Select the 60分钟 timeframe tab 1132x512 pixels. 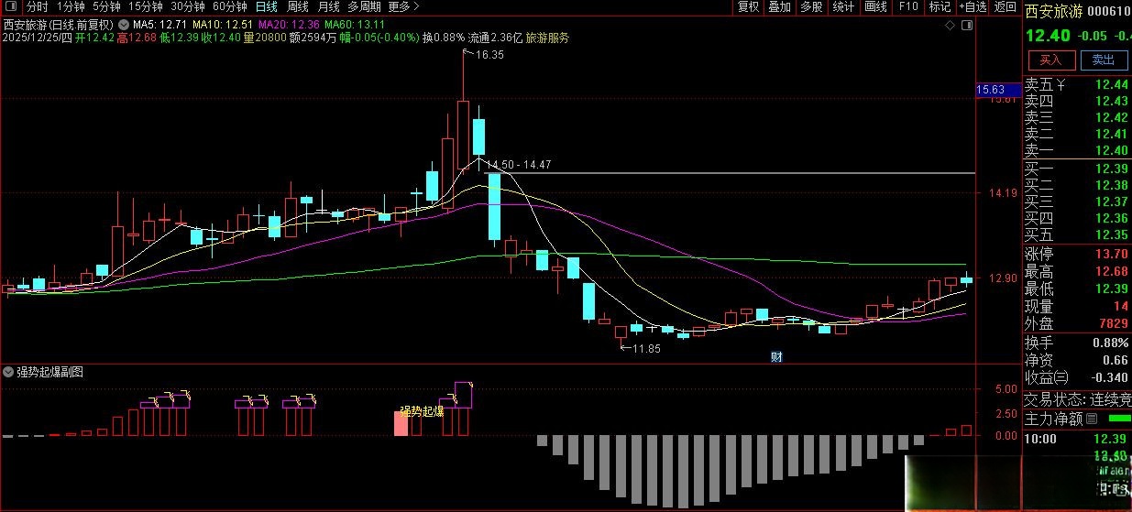(229, 6)
